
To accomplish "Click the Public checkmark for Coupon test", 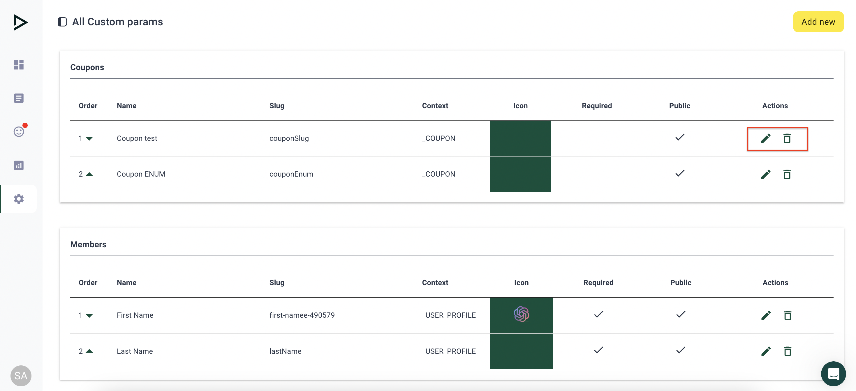I will pos(679,137).
